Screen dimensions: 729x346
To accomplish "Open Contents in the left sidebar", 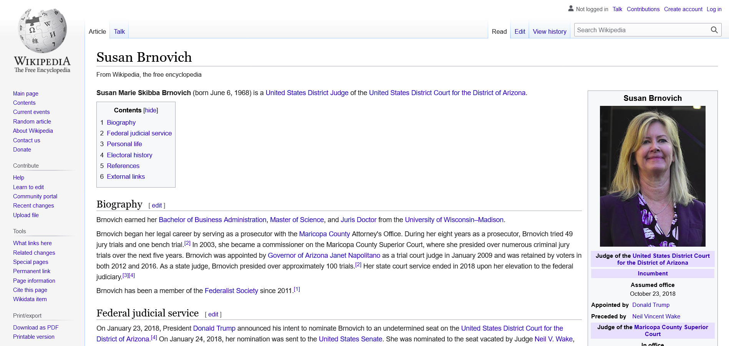I will coord(24,103).
